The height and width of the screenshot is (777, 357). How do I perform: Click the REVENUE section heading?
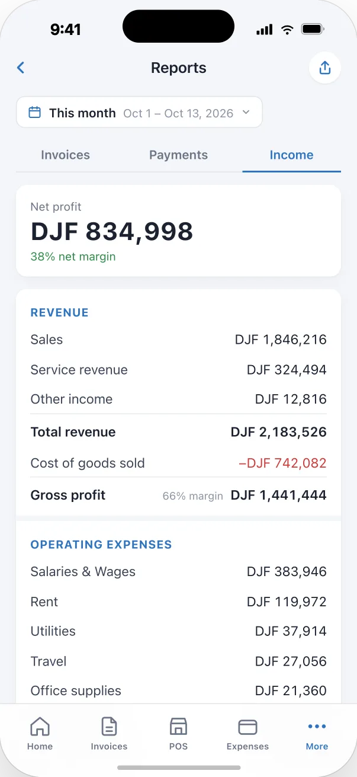tap(60, 313)
